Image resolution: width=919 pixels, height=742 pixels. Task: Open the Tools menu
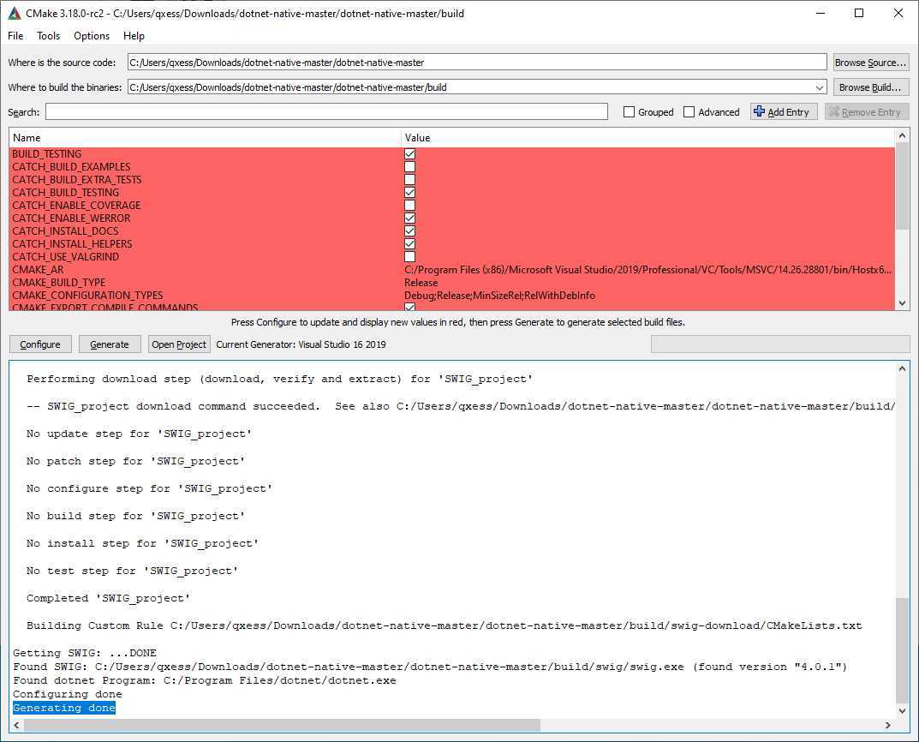point(49,36)
